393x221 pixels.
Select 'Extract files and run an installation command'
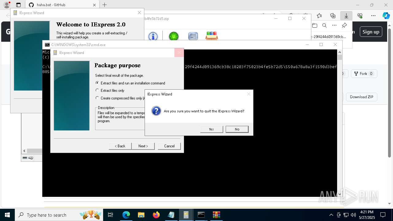pos(130,83)
